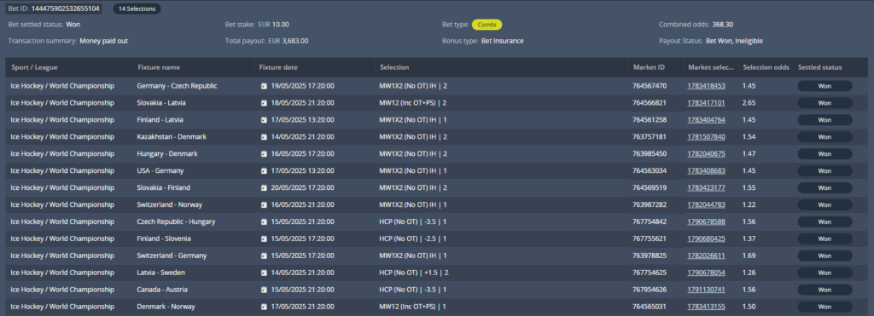Click Won status for Denmark - Norway

[824, 307]
